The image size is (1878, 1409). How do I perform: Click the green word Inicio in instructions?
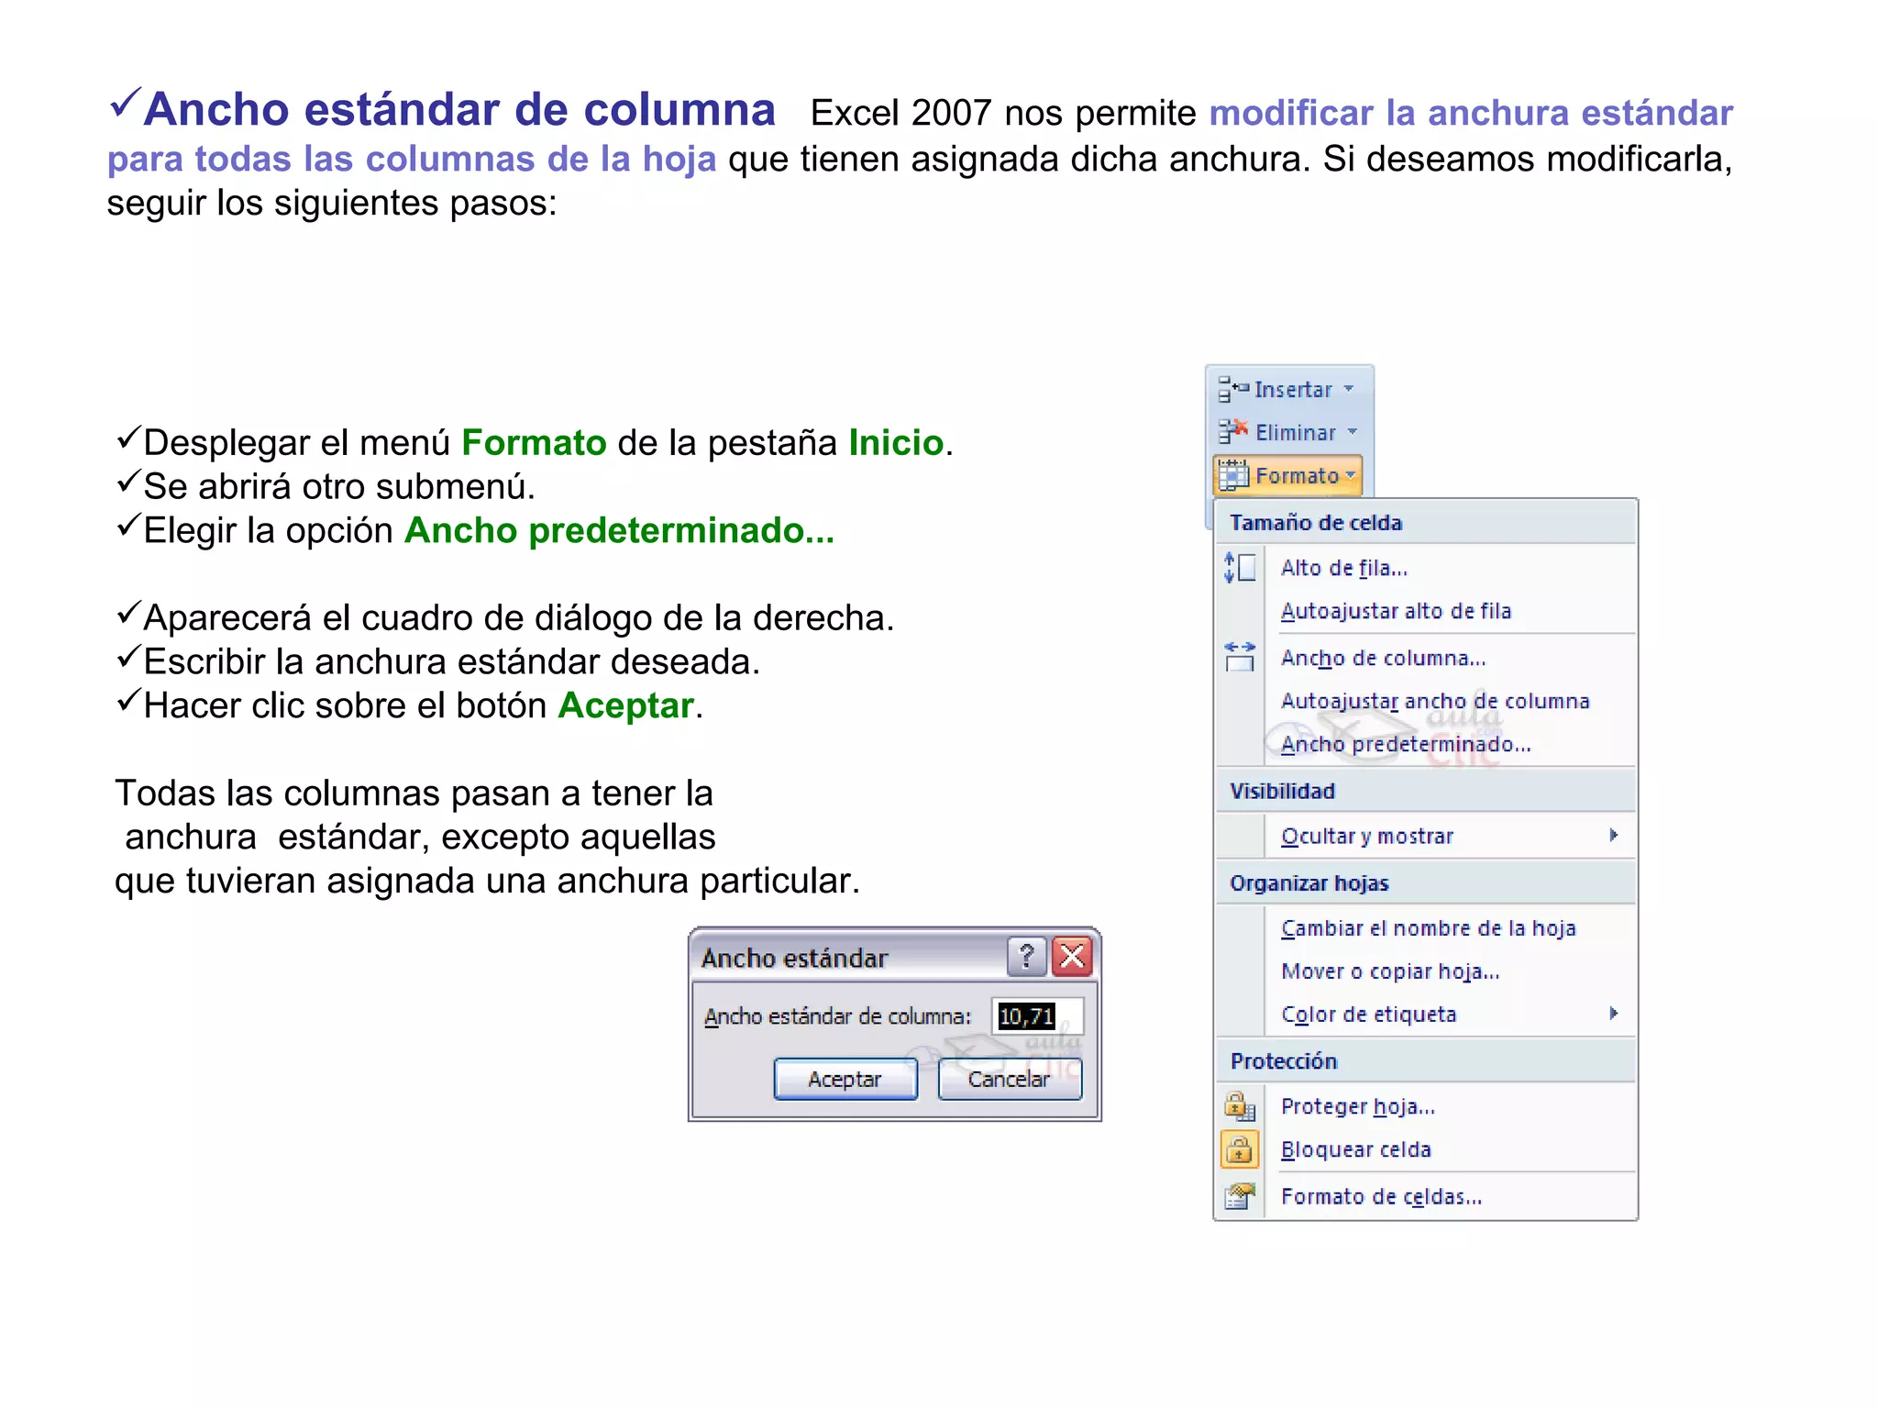(x=896, y=442)
